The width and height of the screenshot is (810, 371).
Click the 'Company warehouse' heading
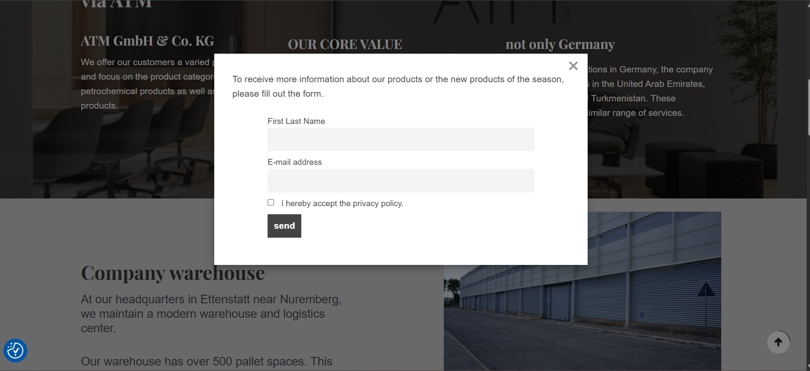coord(173,273)
